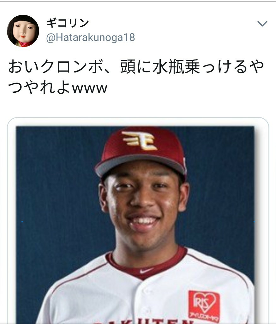Open the attached baseball player photo
The height and width of the screenshot is (324, 276).
(x=135, y=225)
